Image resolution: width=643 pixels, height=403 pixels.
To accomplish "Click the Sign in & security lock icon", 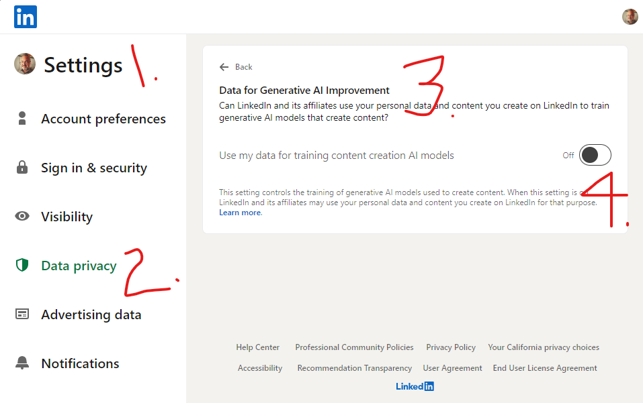I will [x=22, y=167].
